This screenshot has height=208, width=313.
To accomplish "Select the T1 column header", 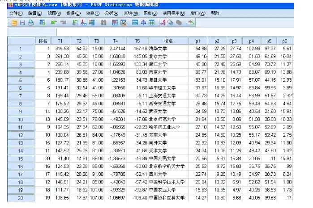I will [x=60, y=41].
